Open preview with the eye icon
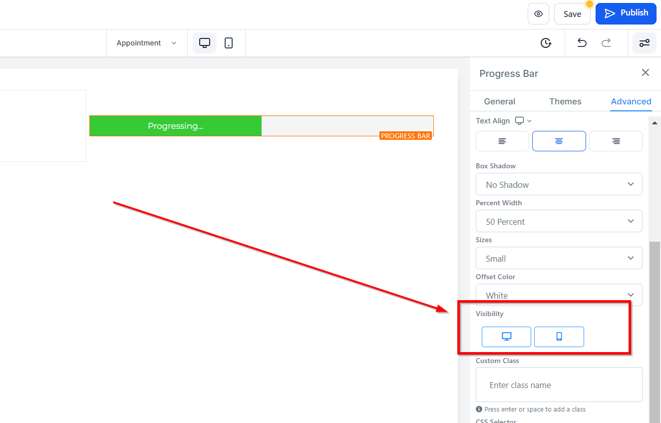The width and height of the screenshot is (661, 423). (538, 14)
